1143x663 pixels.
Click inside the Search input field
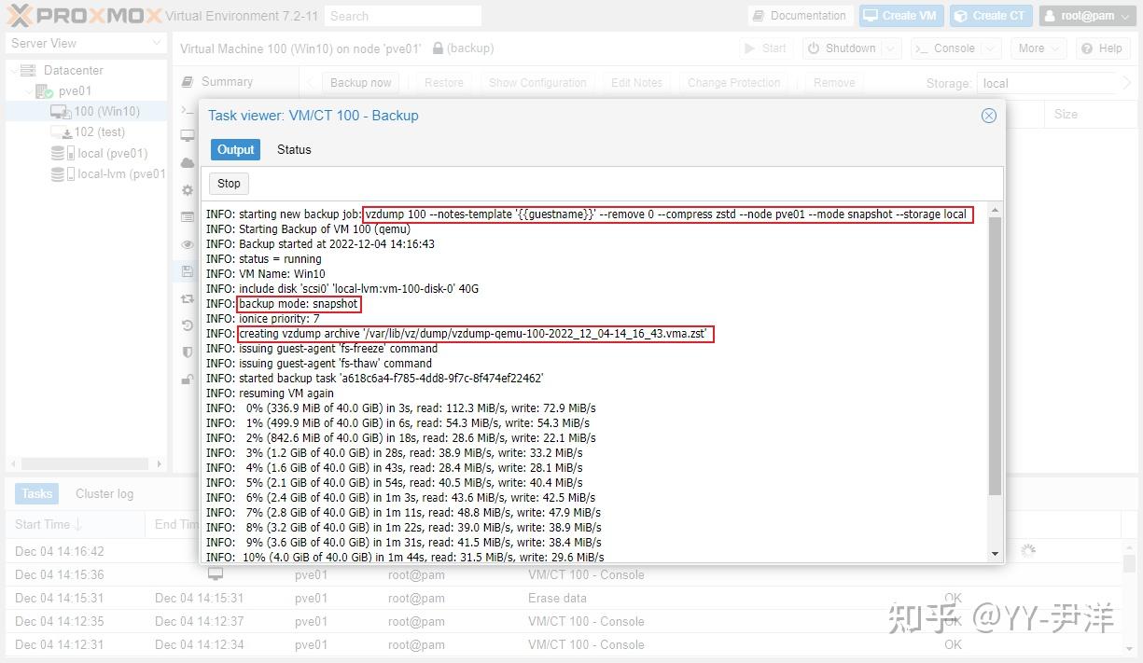(401, 15)
